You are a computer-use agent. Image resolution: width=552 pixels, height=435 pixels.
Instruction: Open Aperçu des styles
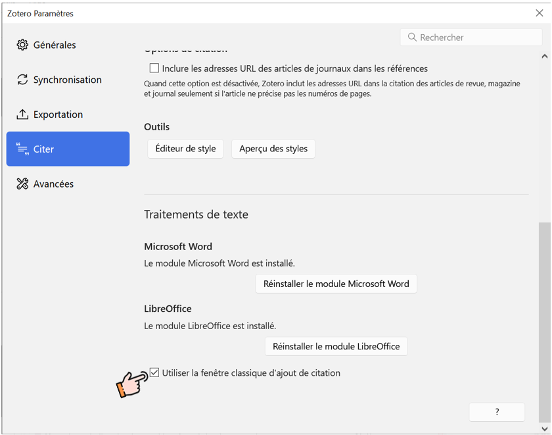click(x=273, y=149)
